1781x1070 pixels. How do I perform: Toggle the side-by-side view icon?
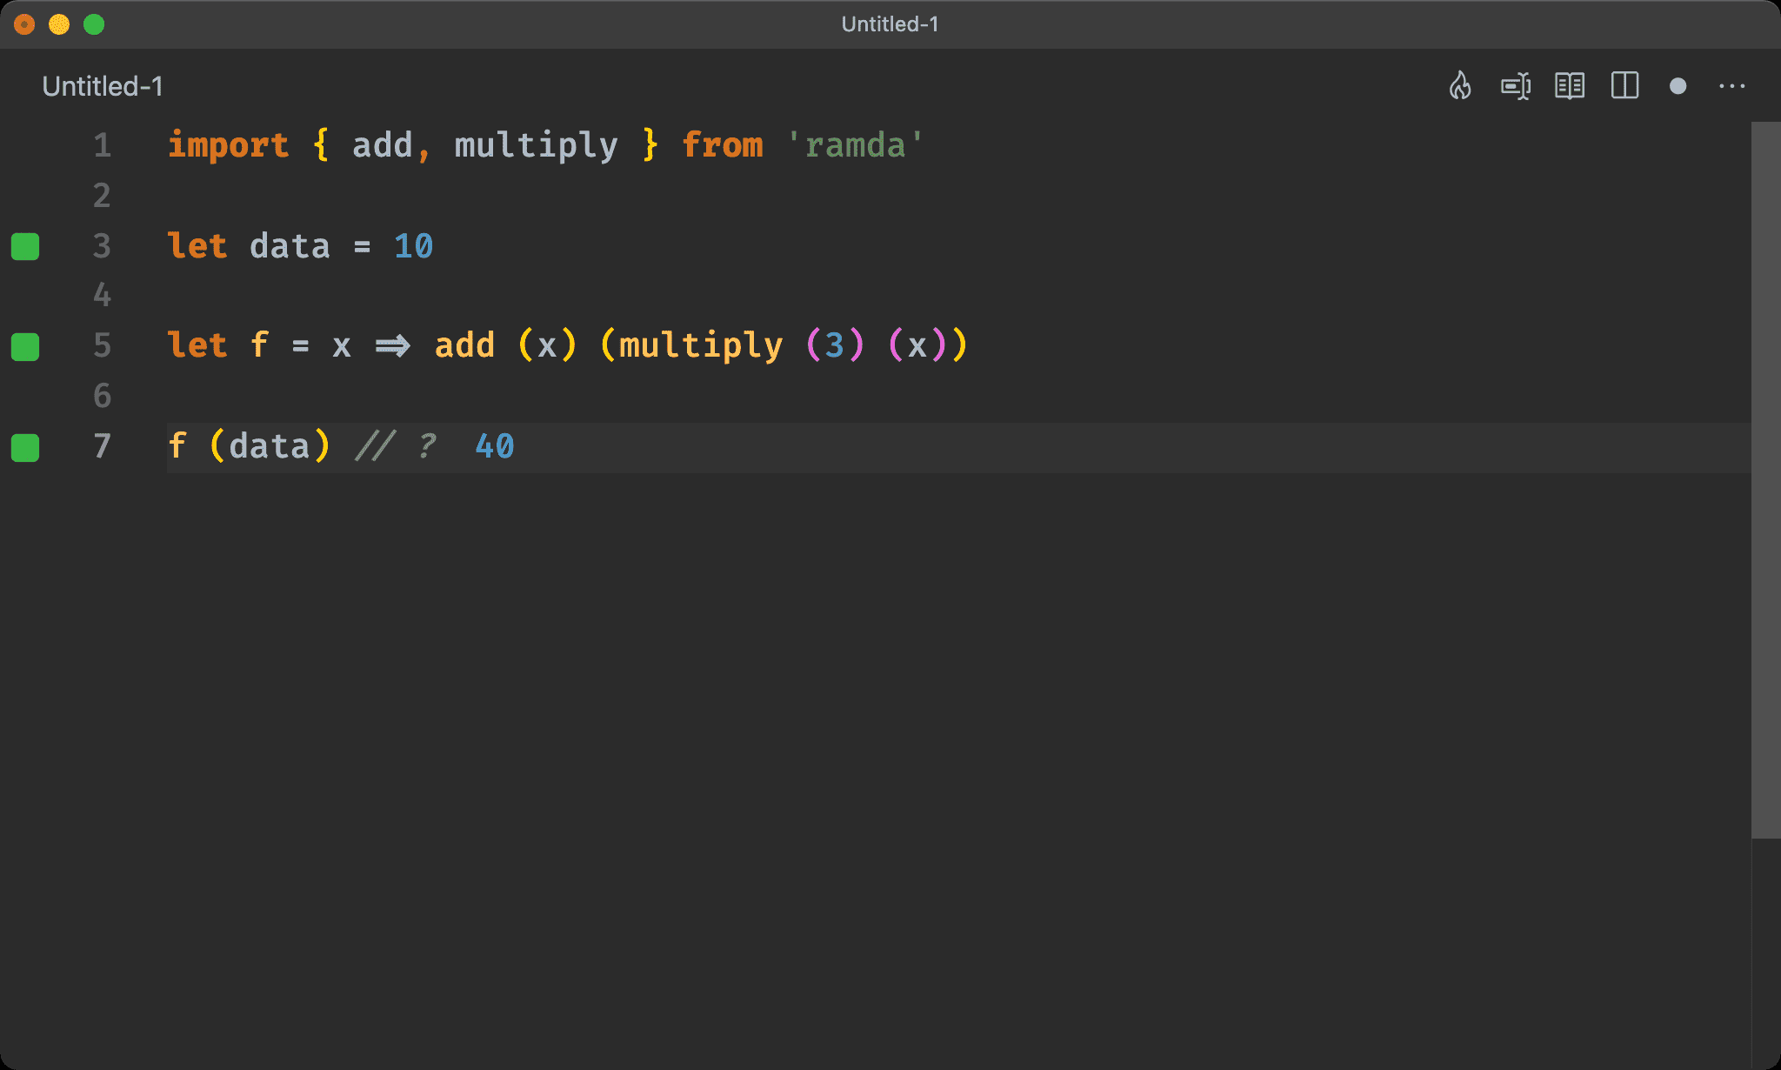pyautogui.click(x=1624, y=86)
